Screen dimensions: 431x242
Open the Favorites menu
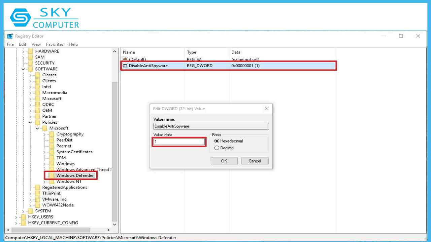click(x=55, y=44)
